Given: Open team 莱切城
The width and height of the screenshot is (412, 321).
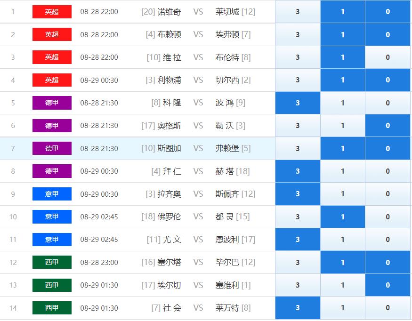Looking at the screenshot, I should point(227,12).
